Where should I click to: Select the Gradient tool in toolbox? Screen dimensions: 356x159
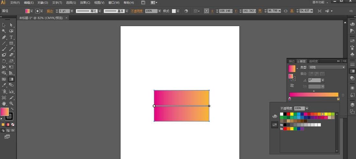11,79
